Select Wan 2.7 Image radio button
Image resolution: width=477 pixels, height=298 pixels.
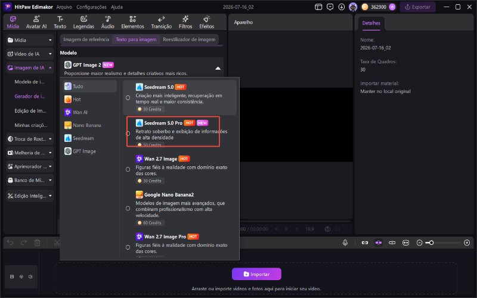[x=128, y=169]
